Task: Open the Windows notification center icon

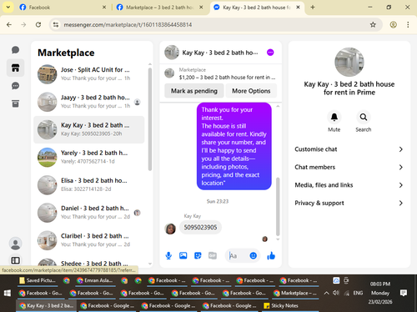Action: click(404, 293)
